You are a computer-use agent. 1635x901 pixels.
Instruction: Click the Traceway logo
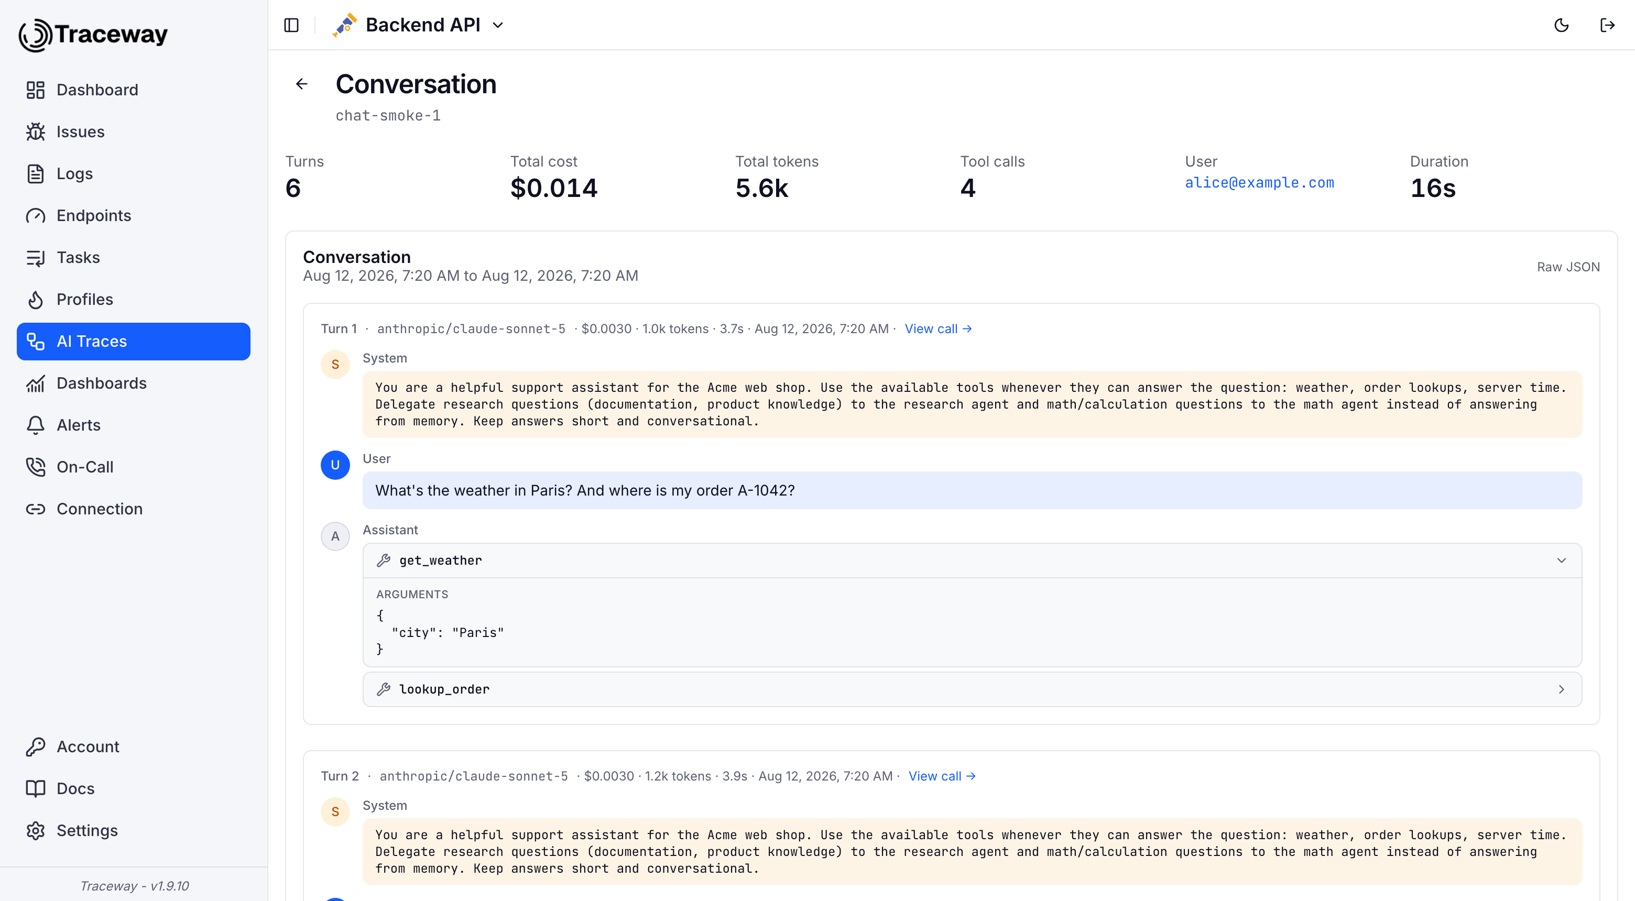tap(93, 34)
